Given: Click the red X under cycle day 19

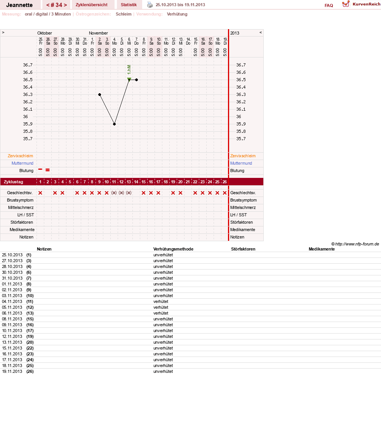Looking at the screenshot, I should click(173, 193).
